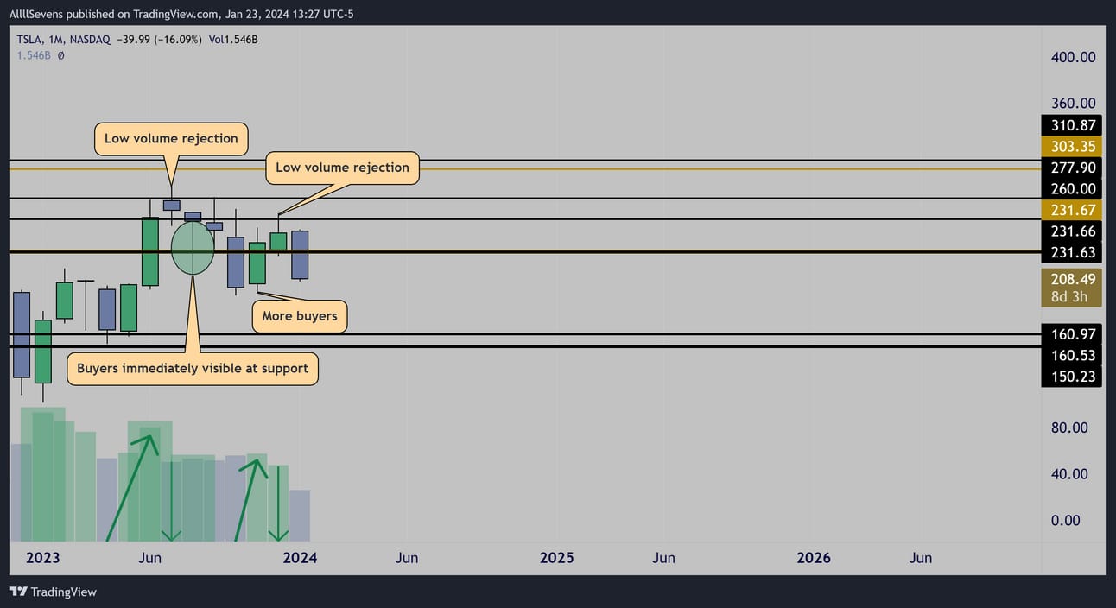The height and width of the screenshot is (608, 1116).
Task: Select the 231.63 price level label
Action: click(1071, 253)
